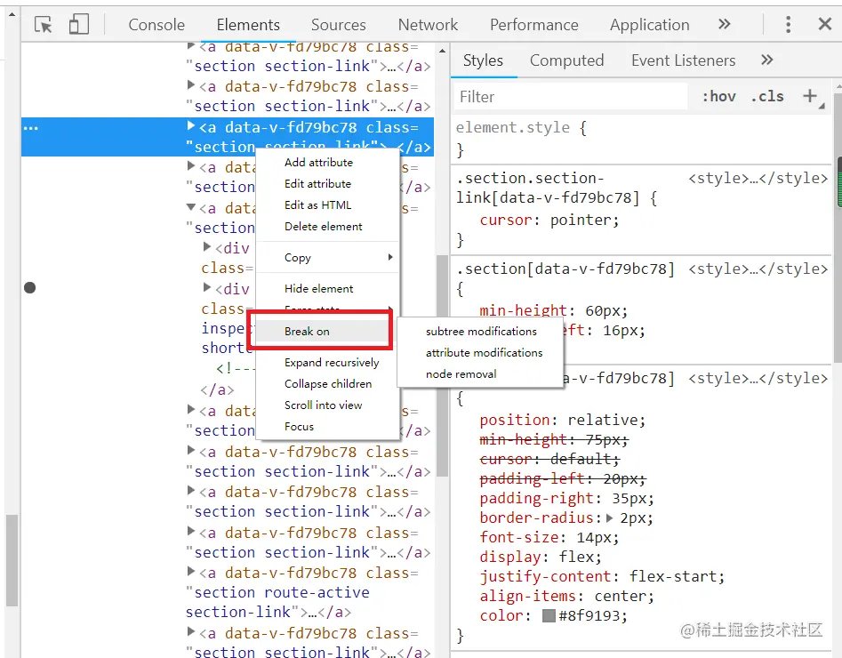The image size is (842, 658).
Task: Open the Performance tab
Action: pos(533,25)
